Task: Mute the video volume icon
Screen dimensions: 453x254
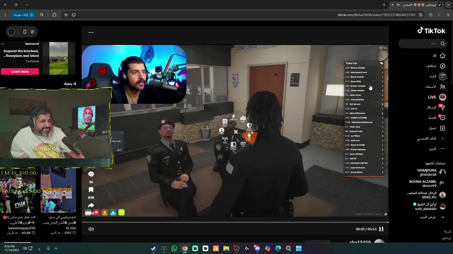Action: [91, 229]
